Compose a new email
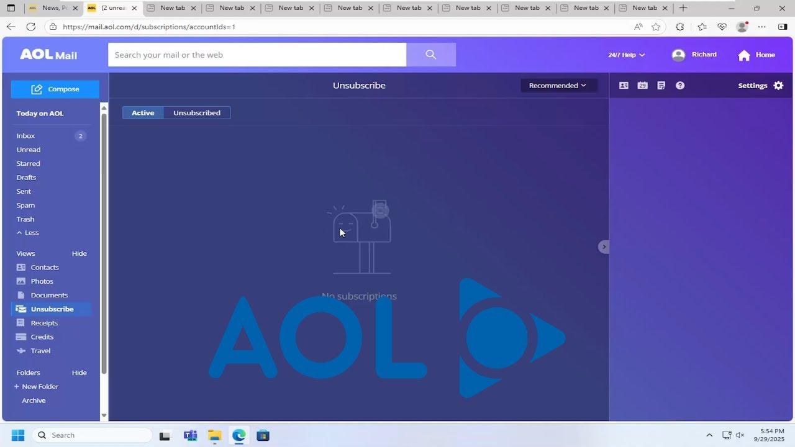Image resolution: width=795 pixels, height=447 pixels. coord(55,89)
